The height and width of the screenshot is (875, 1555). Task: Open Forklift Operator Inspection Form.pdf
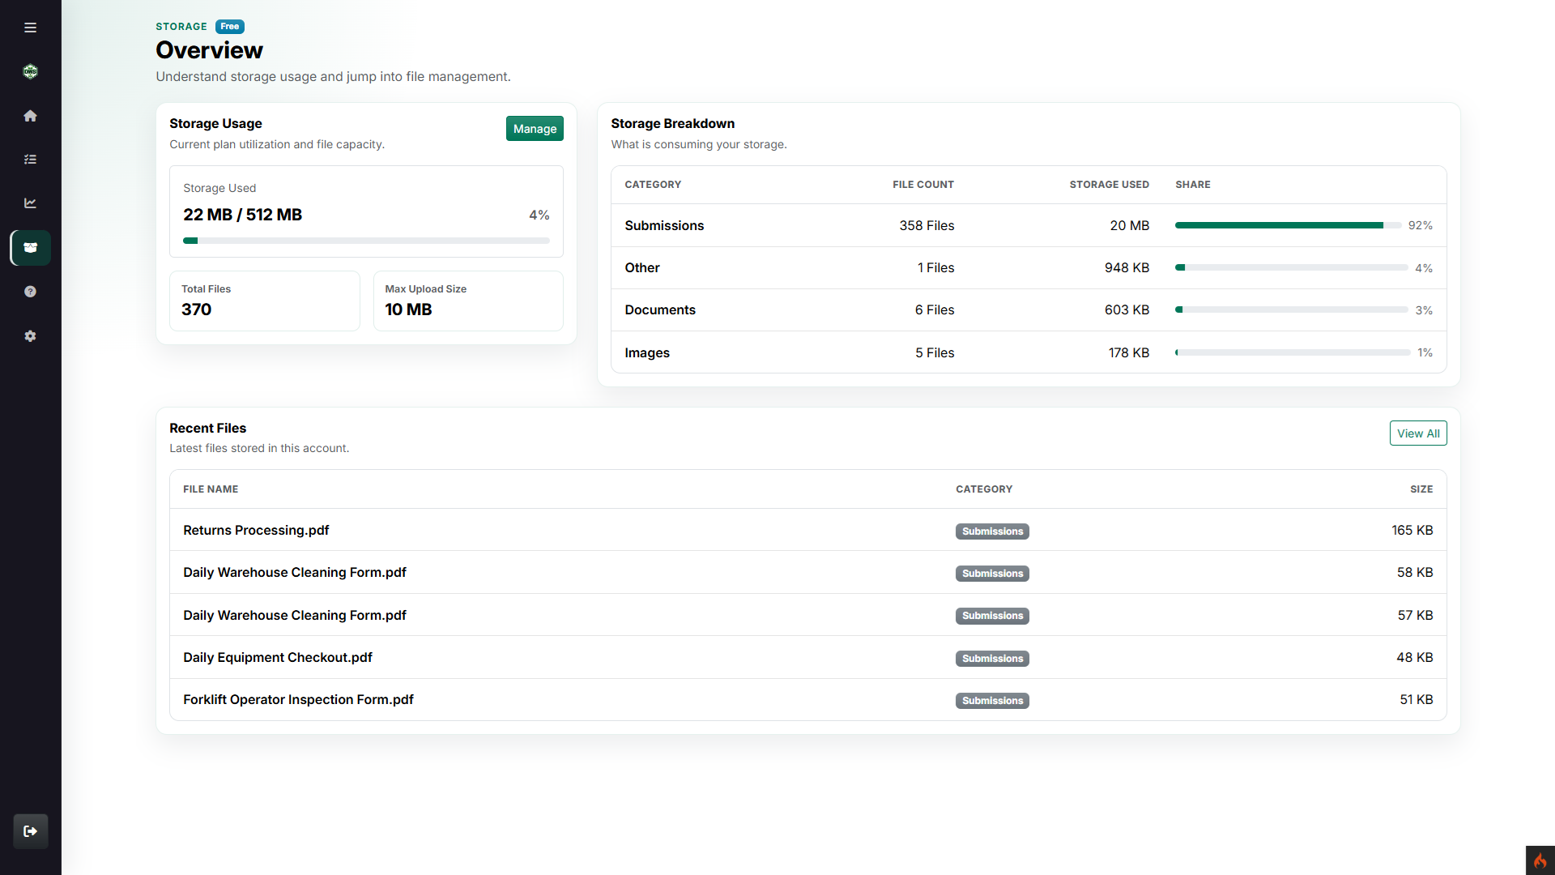298,699
